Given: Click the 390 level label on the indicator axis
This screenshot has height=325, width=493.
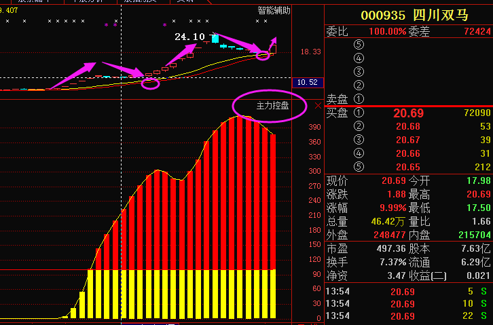Looking at the screenshot, I should (314, 127).
